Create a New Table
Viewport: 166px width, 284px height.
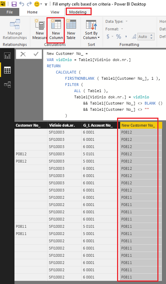[71, 29]
